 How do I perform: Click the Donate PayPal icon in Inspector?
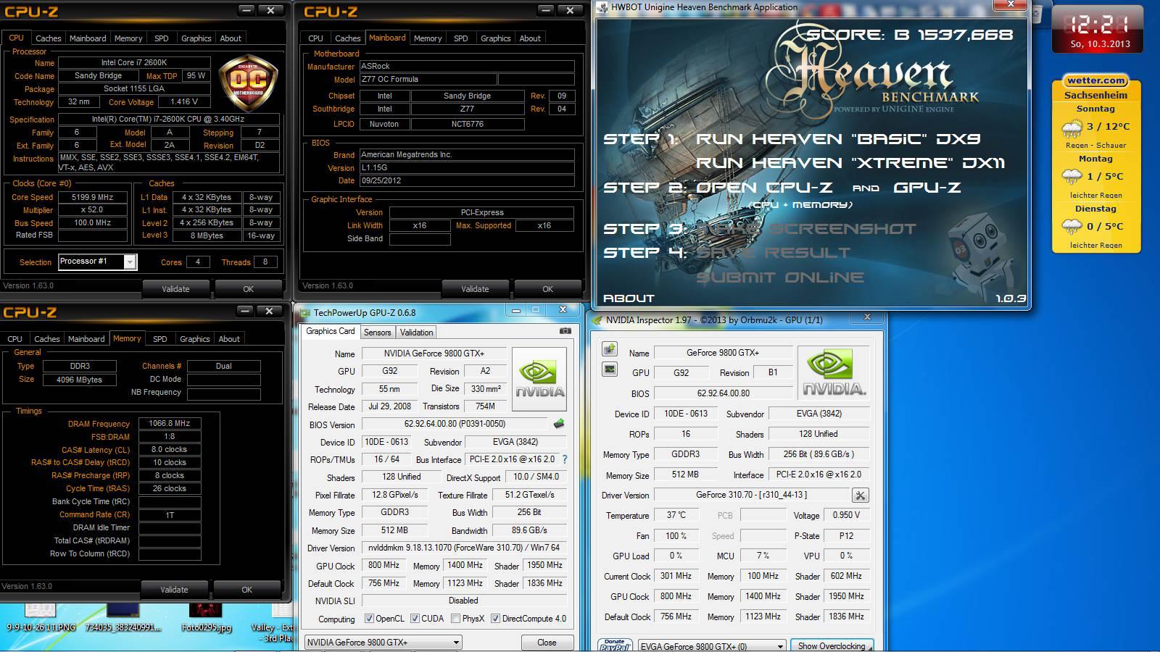pos(615,645)
